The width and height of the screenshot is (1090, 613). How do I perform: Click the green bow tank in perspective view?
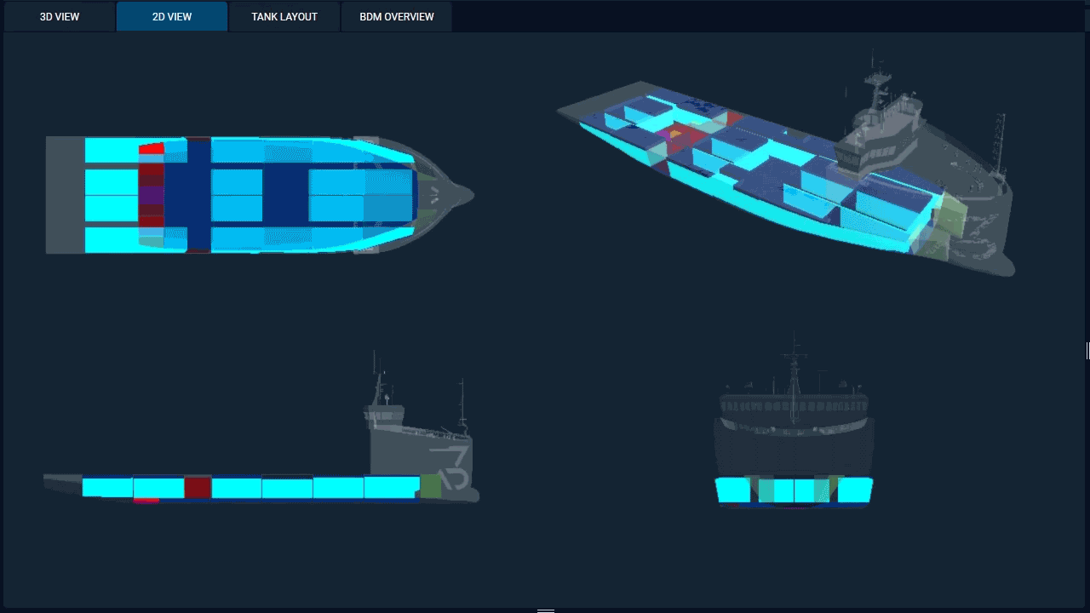tap(952, 218)
